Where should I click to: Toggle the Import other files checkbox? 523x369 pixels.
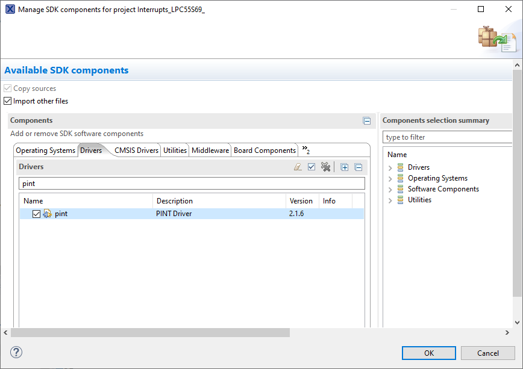click(x=8, y=101)
